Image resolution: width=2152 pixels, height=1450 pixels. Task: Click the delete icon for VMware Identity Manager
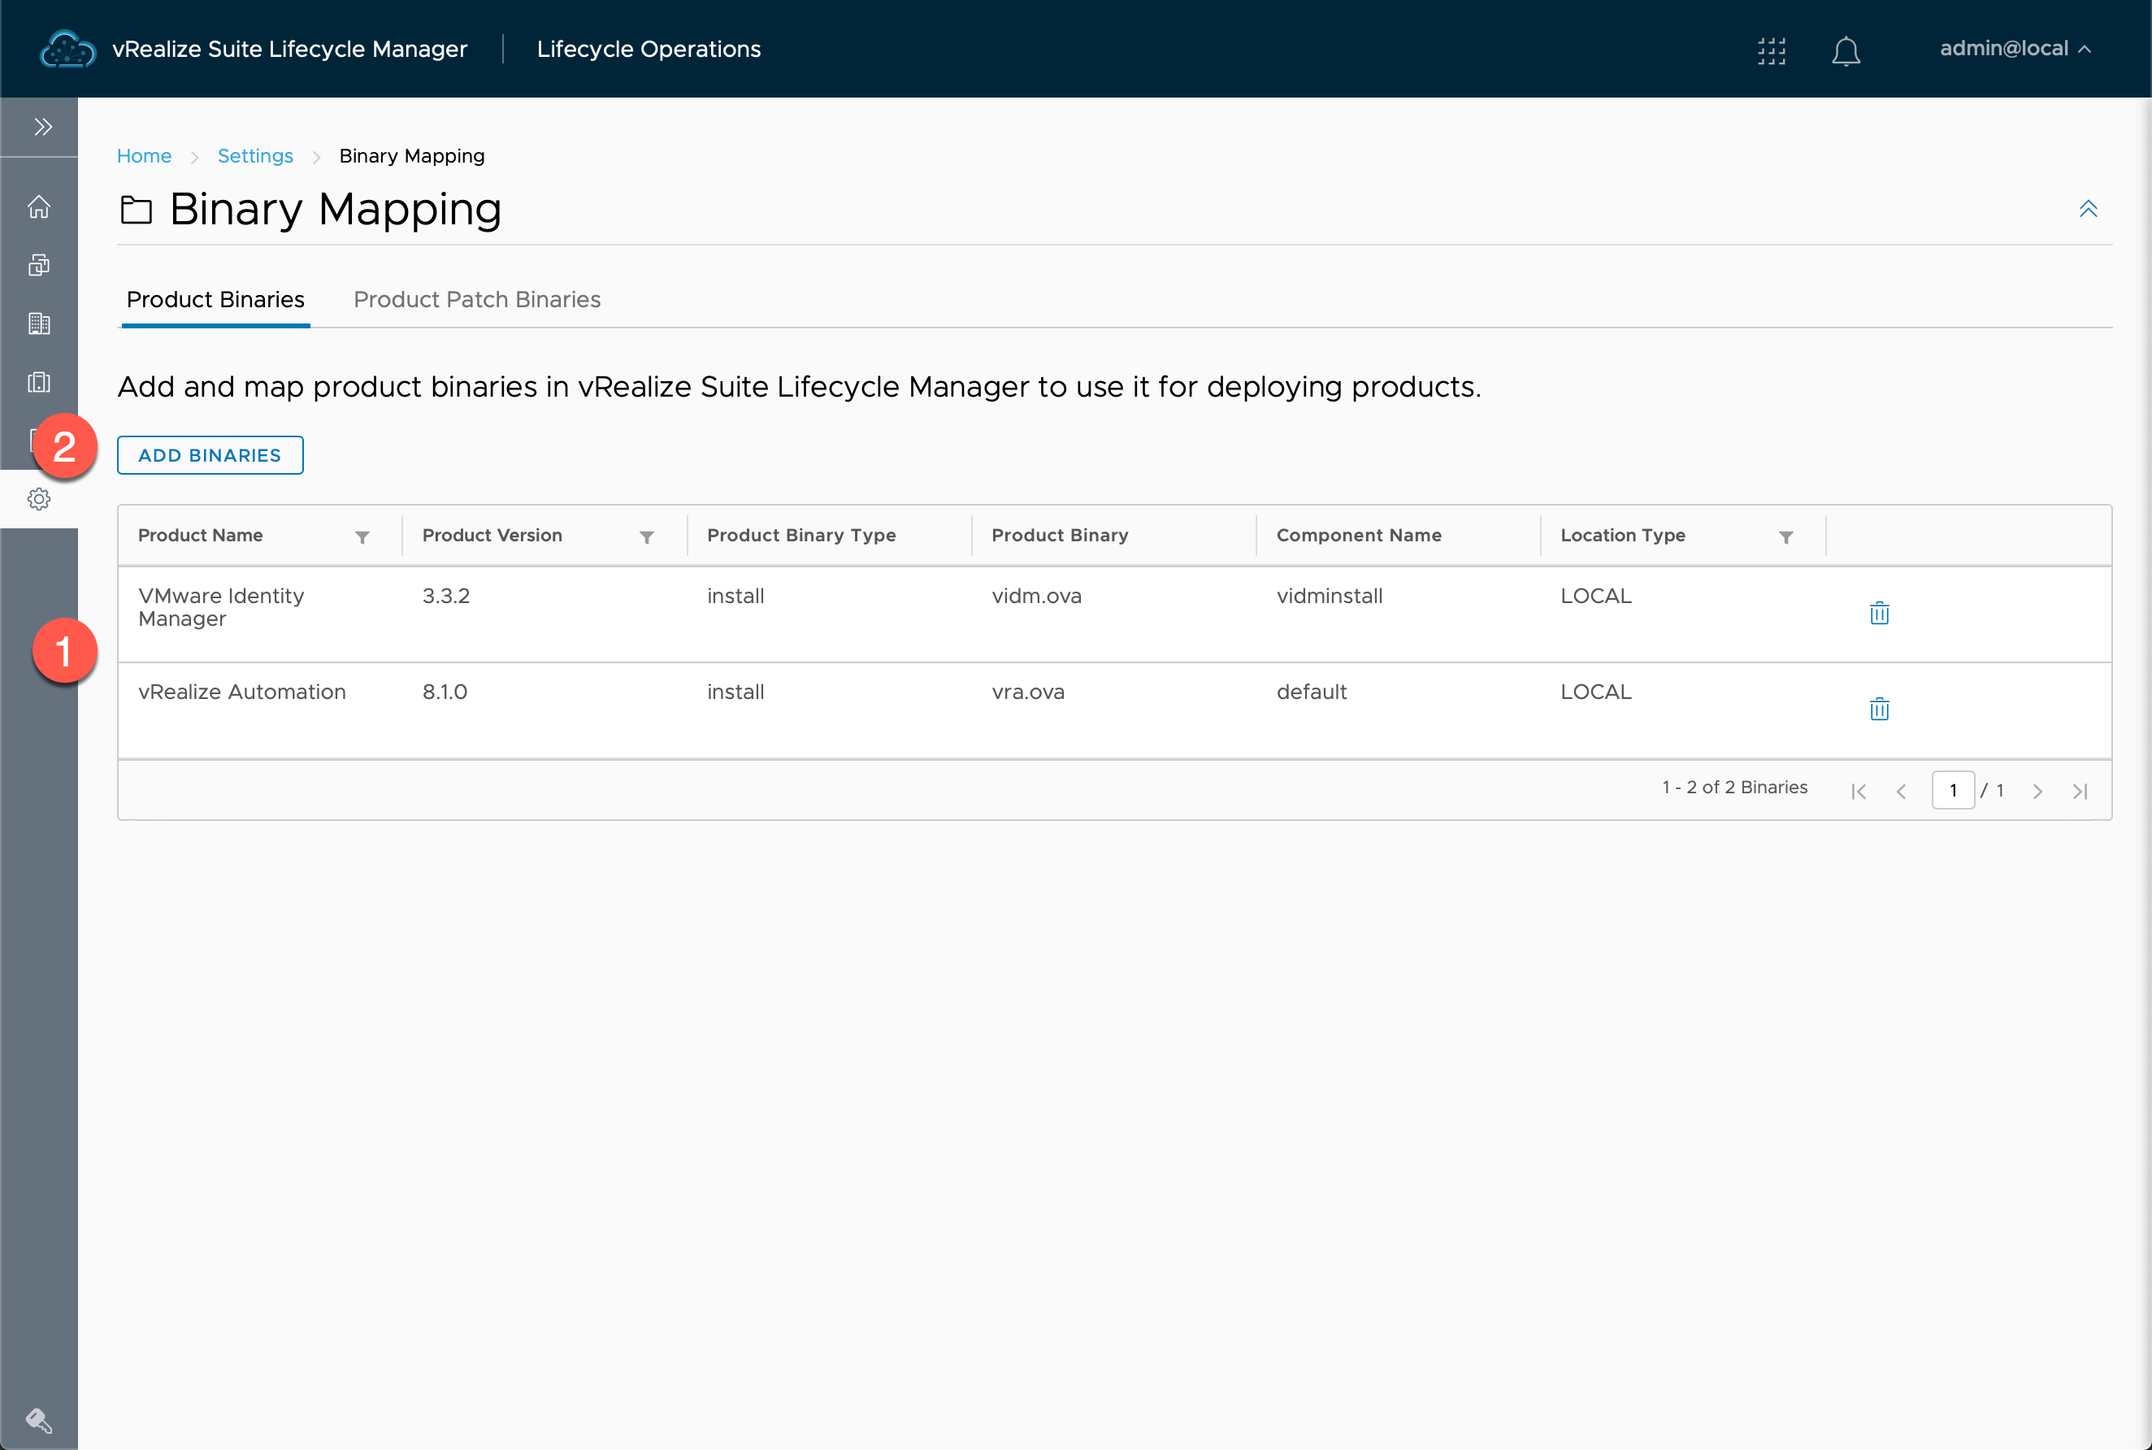1879,612
